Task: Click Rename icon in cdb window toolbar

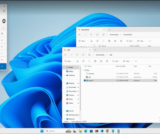Action: click(x=95, y=61)
